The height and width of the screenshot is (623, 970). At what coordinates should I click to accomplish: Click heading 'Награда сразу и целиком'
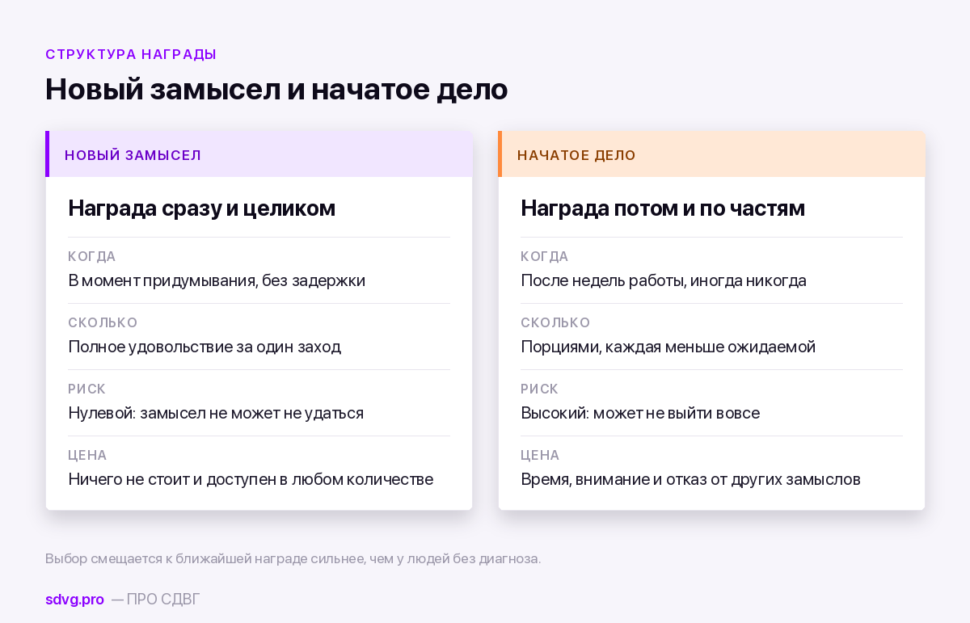point(201,208)
